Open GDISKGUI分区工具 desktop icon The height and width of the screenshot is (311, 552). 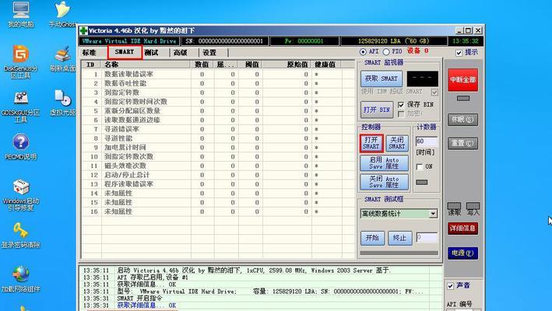tap(21, 107)
